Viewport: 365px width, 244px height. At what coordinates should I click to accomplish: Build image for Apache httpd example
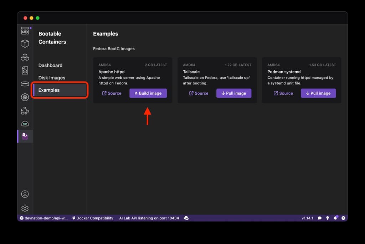click(148, 93)
